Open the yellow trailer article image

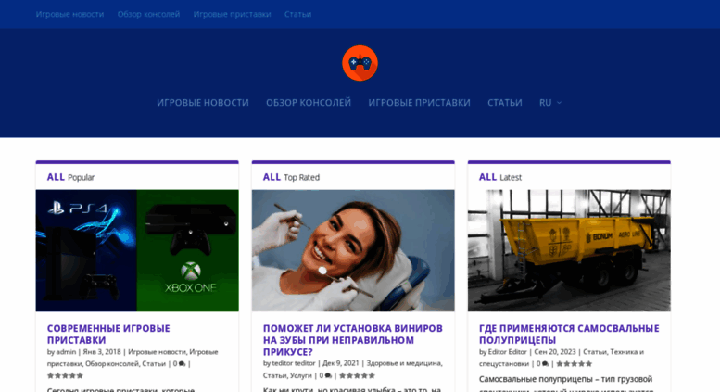click(569, 250)
